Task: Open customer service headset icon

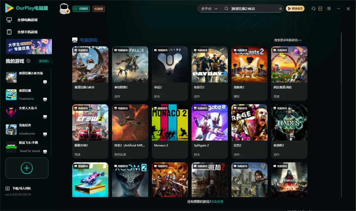Action: point(313,9)
